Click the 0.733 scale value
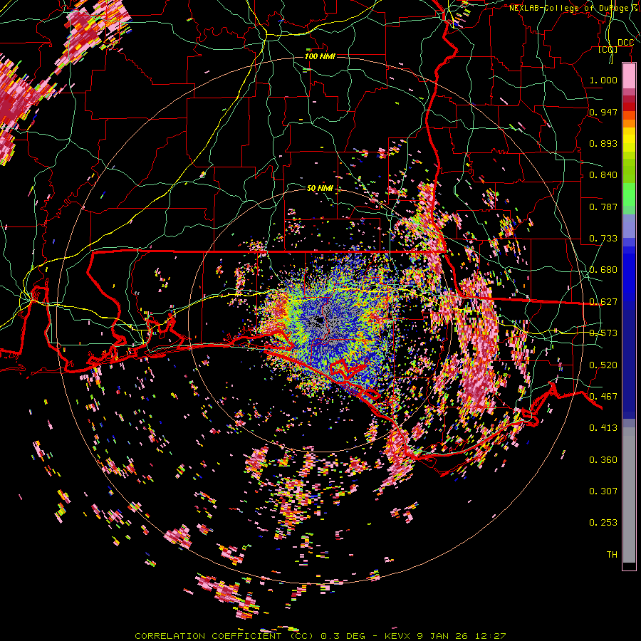Image resolution: width=641 pixels, height=641 pixels. (603, 239)
